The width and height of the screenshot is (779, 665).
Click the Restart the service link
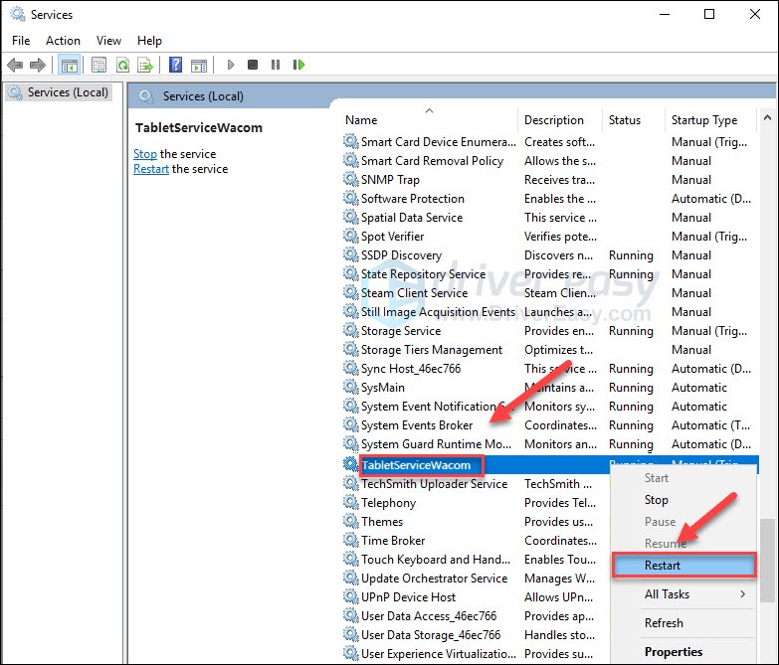[151, 169]
